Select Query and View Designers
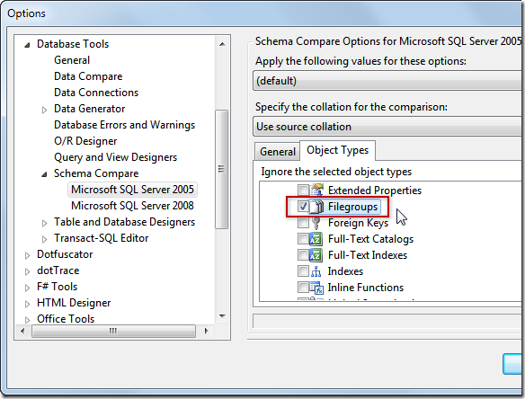This screenshot has height=399, width=525. click(115, 157)
